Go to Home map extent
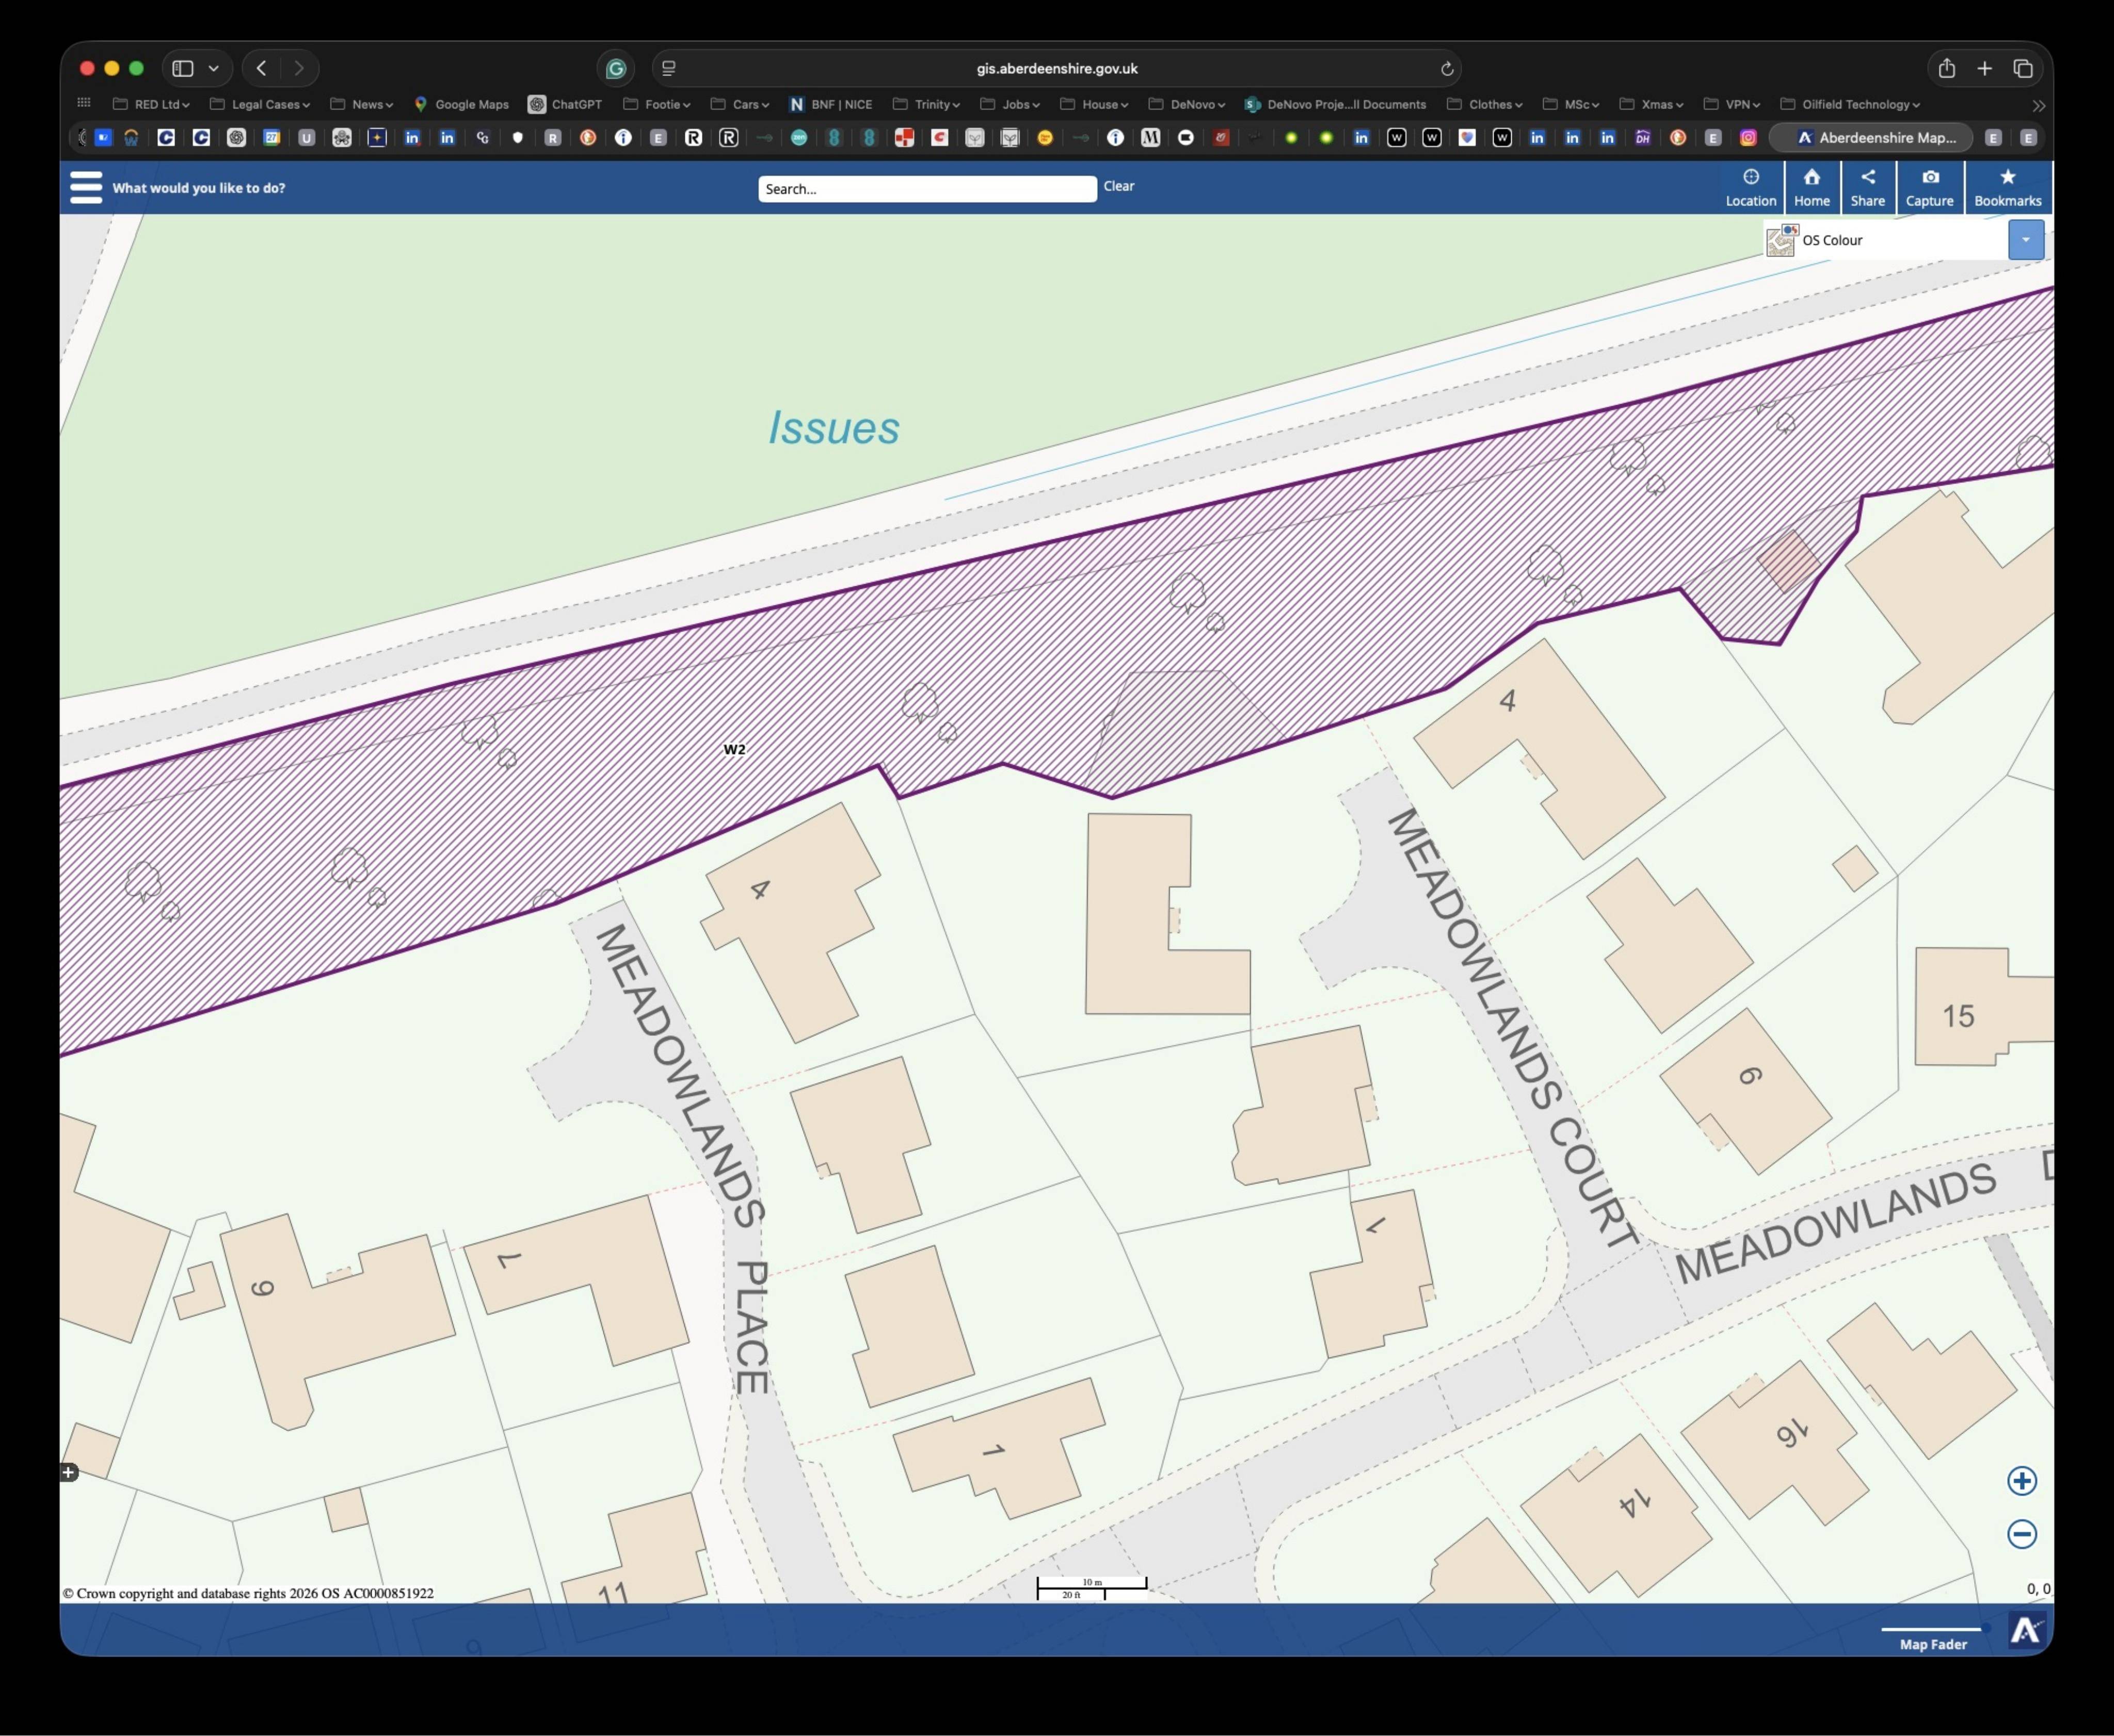 click(x=1811, y=187)
